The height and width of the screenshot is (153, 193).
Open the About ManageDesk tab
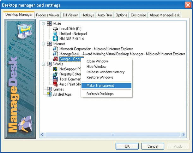pos(165,15)
